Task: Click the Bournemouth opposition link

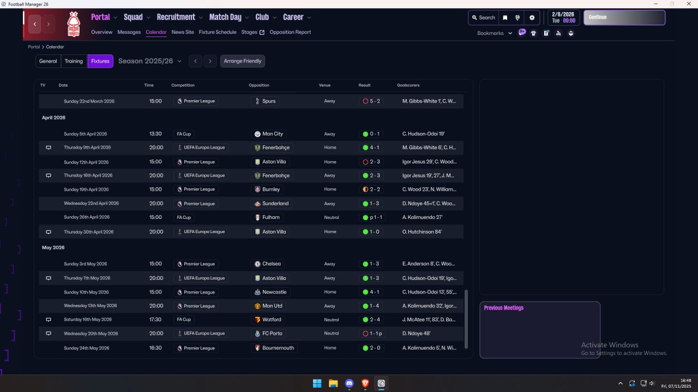Action: coord(274,348)
